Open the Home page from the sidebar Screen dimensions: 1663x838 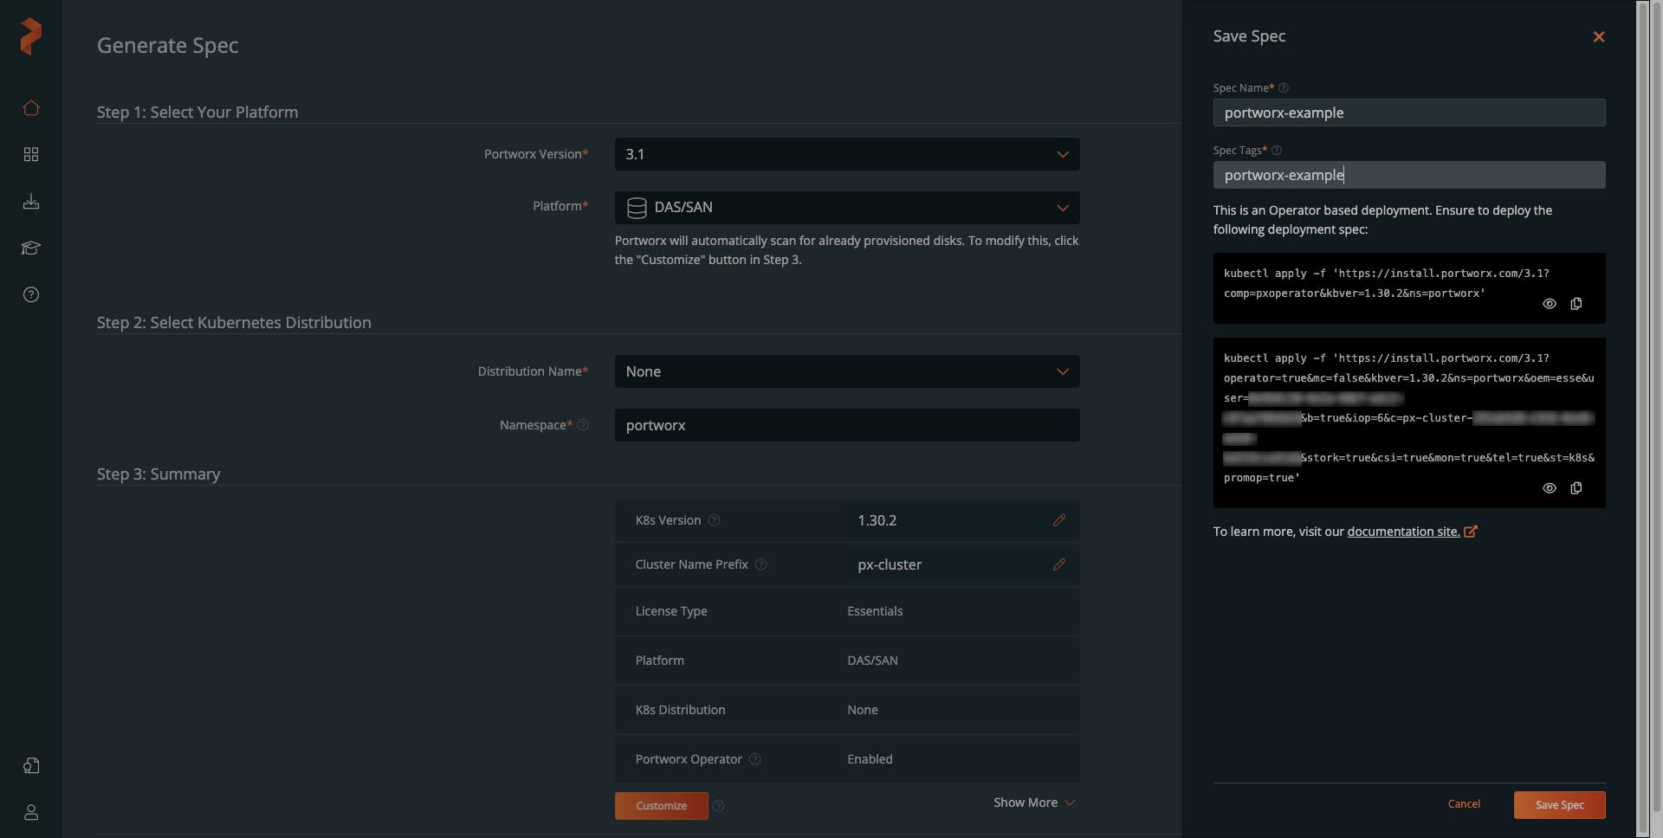click(x=31, y=107)
